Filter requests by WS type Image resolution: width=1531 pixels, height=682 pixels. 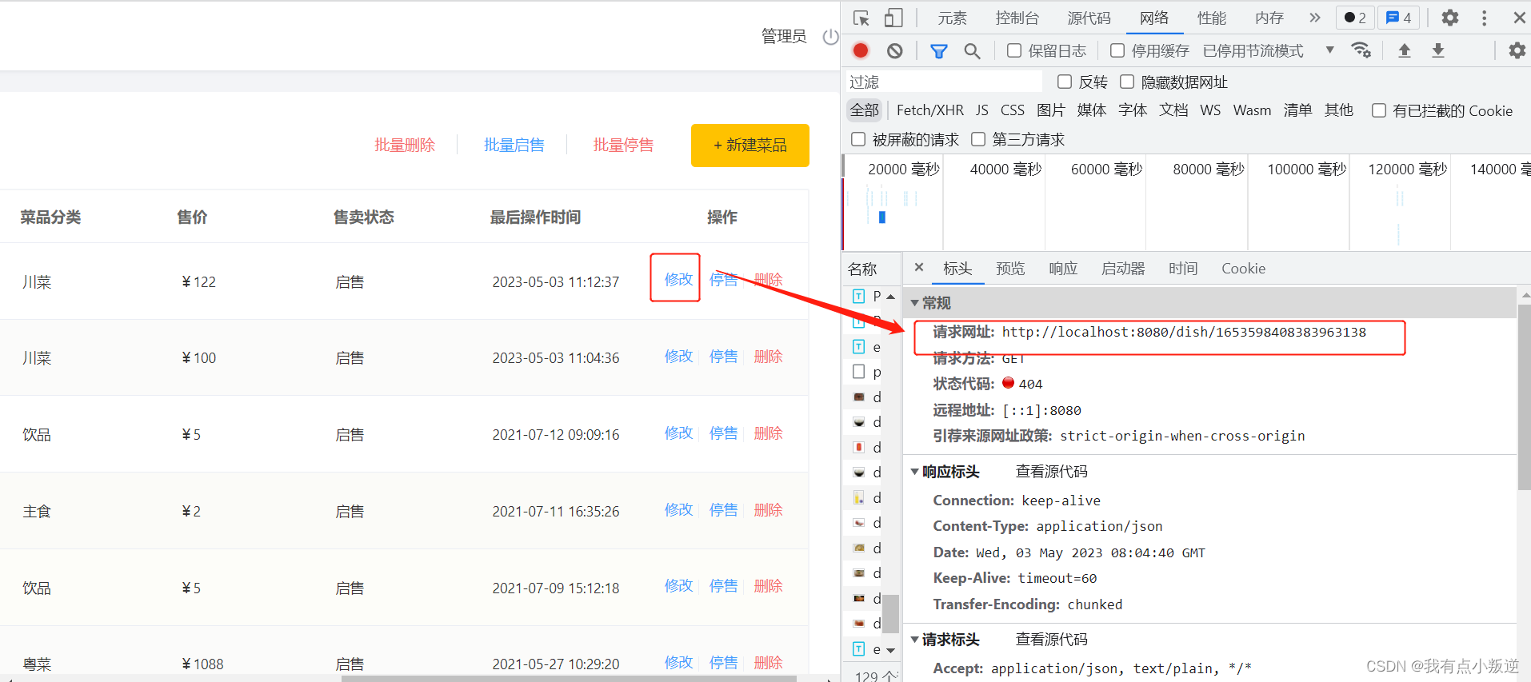[x=1210, y=110]
